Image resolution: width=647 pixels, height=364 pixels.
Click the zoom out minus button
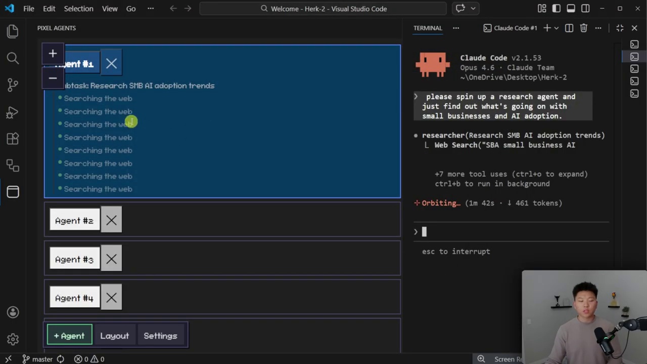click(x=53, y=78)
